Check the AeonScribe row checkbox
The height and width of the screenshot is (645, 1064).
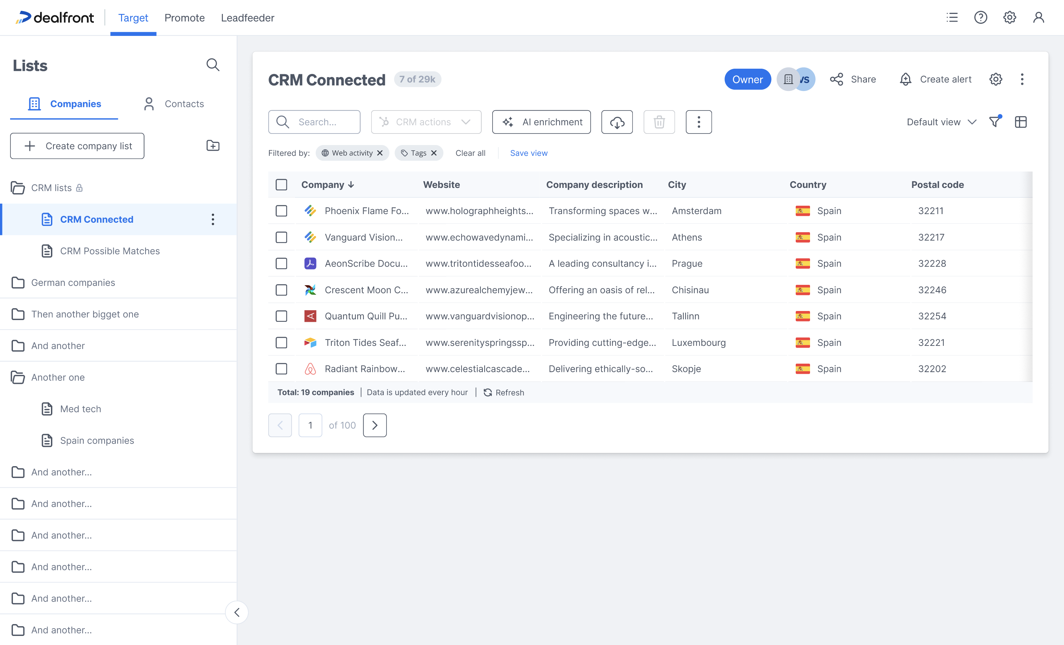point(281,264)
